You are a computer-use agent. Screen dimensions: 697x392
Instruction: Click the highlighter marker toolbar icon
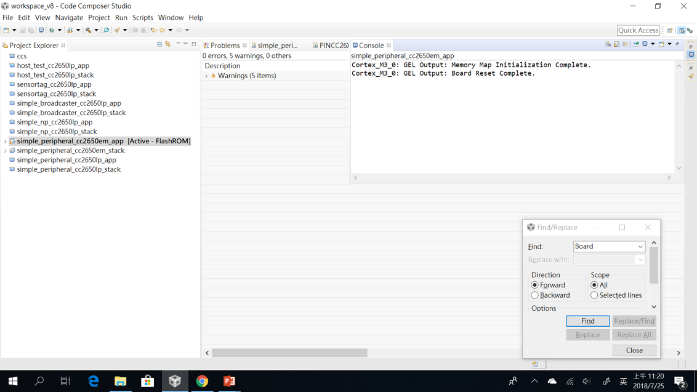117,30
